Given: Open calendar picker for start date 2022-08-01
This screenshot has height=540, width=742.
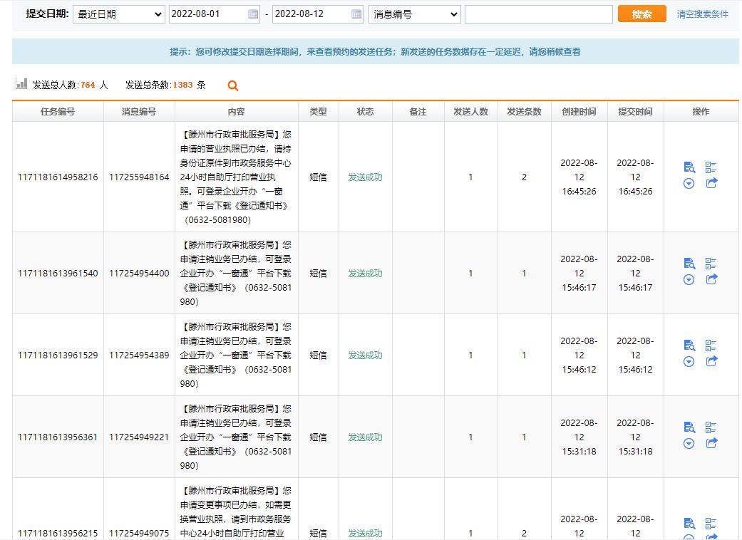Looking at the screenshot, I should pyautogui.click(x=253, y=14).
